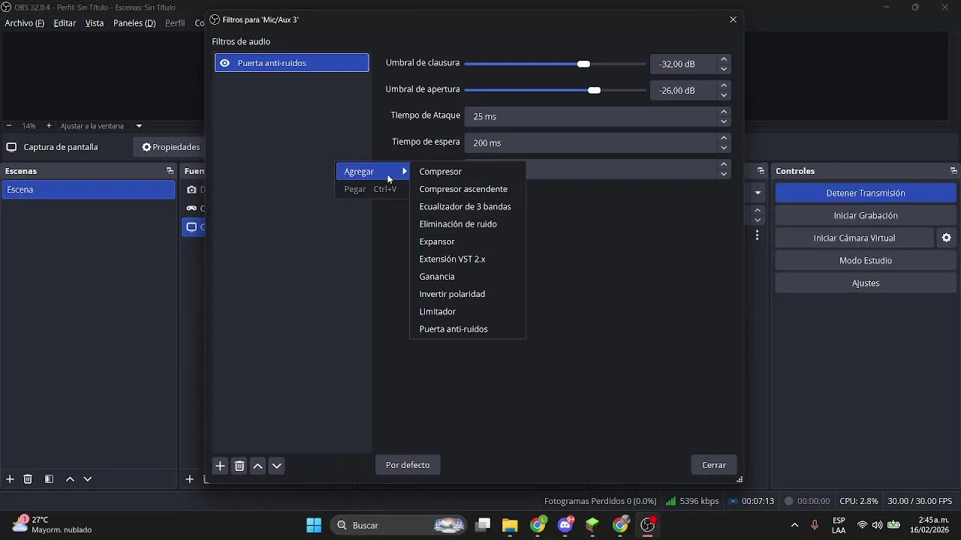
Task: Choose Eliminación de ruido filter
Action: 467,224
